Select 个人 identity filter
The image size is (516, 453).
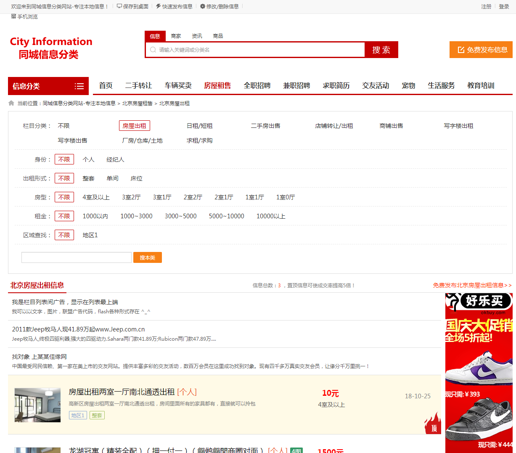tap(88, 159)
